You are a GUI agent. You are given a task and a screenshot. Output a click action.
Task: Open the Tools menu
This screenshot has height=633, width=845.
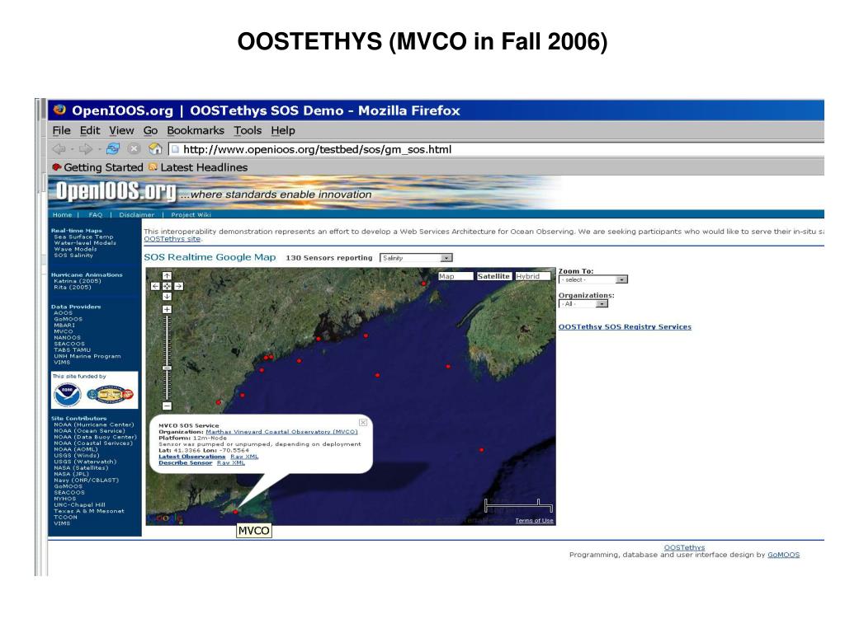tap(248, 130)
